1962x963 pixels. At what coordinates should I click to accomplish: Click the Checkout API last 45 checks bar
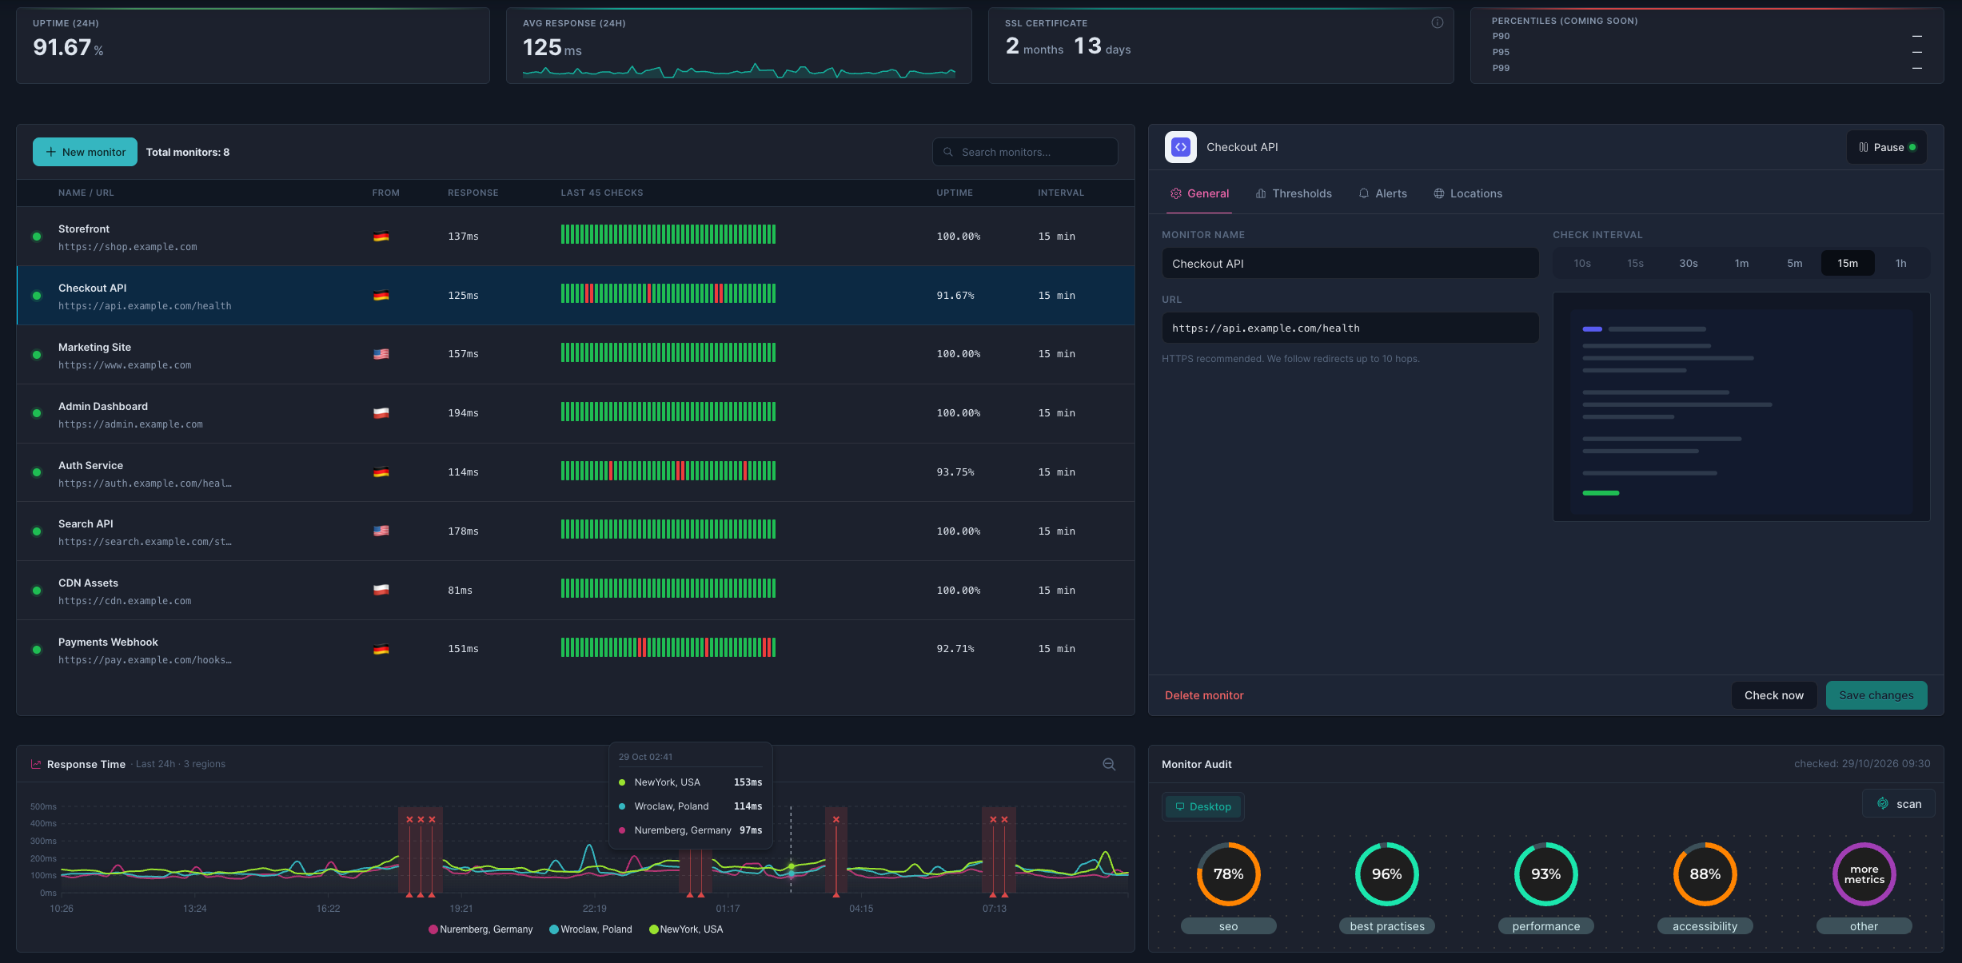click(668, 293)
